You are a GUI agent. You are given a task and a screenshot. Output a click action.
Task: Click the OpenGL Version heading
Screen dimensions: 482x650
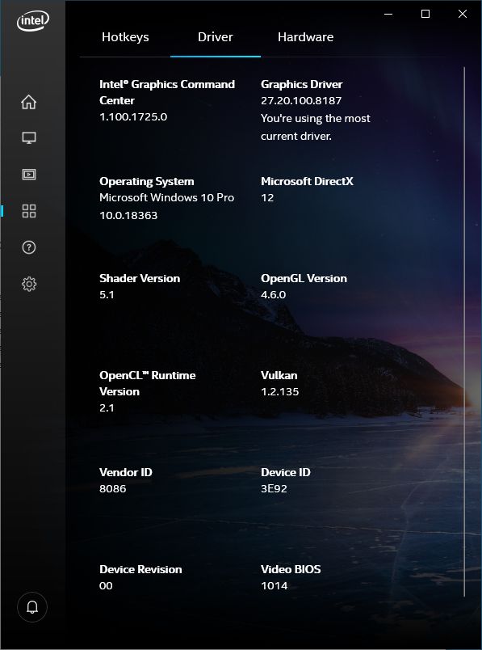[304, 279]
